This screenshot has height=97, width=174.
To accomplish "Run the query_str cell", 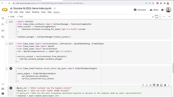I will 11,88.
